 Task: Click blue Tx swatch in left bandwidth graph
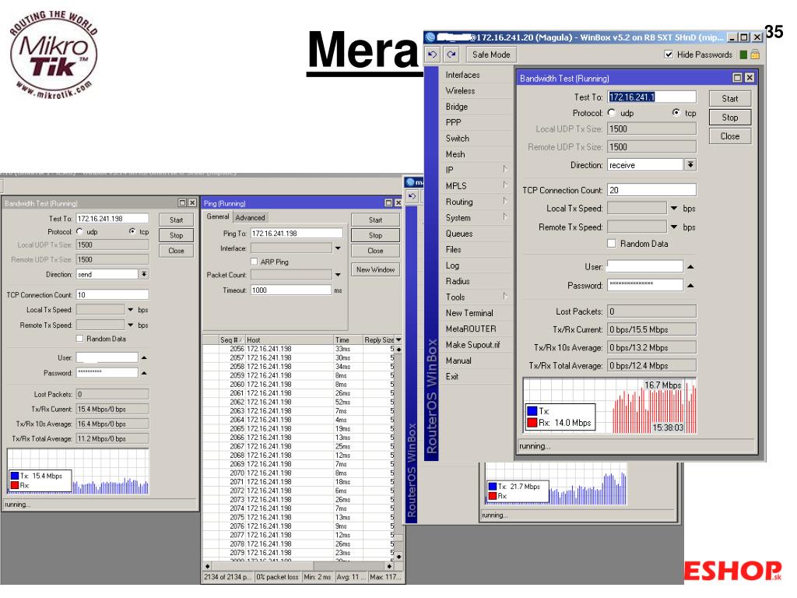pyautogui.click(x=15, y=476)
